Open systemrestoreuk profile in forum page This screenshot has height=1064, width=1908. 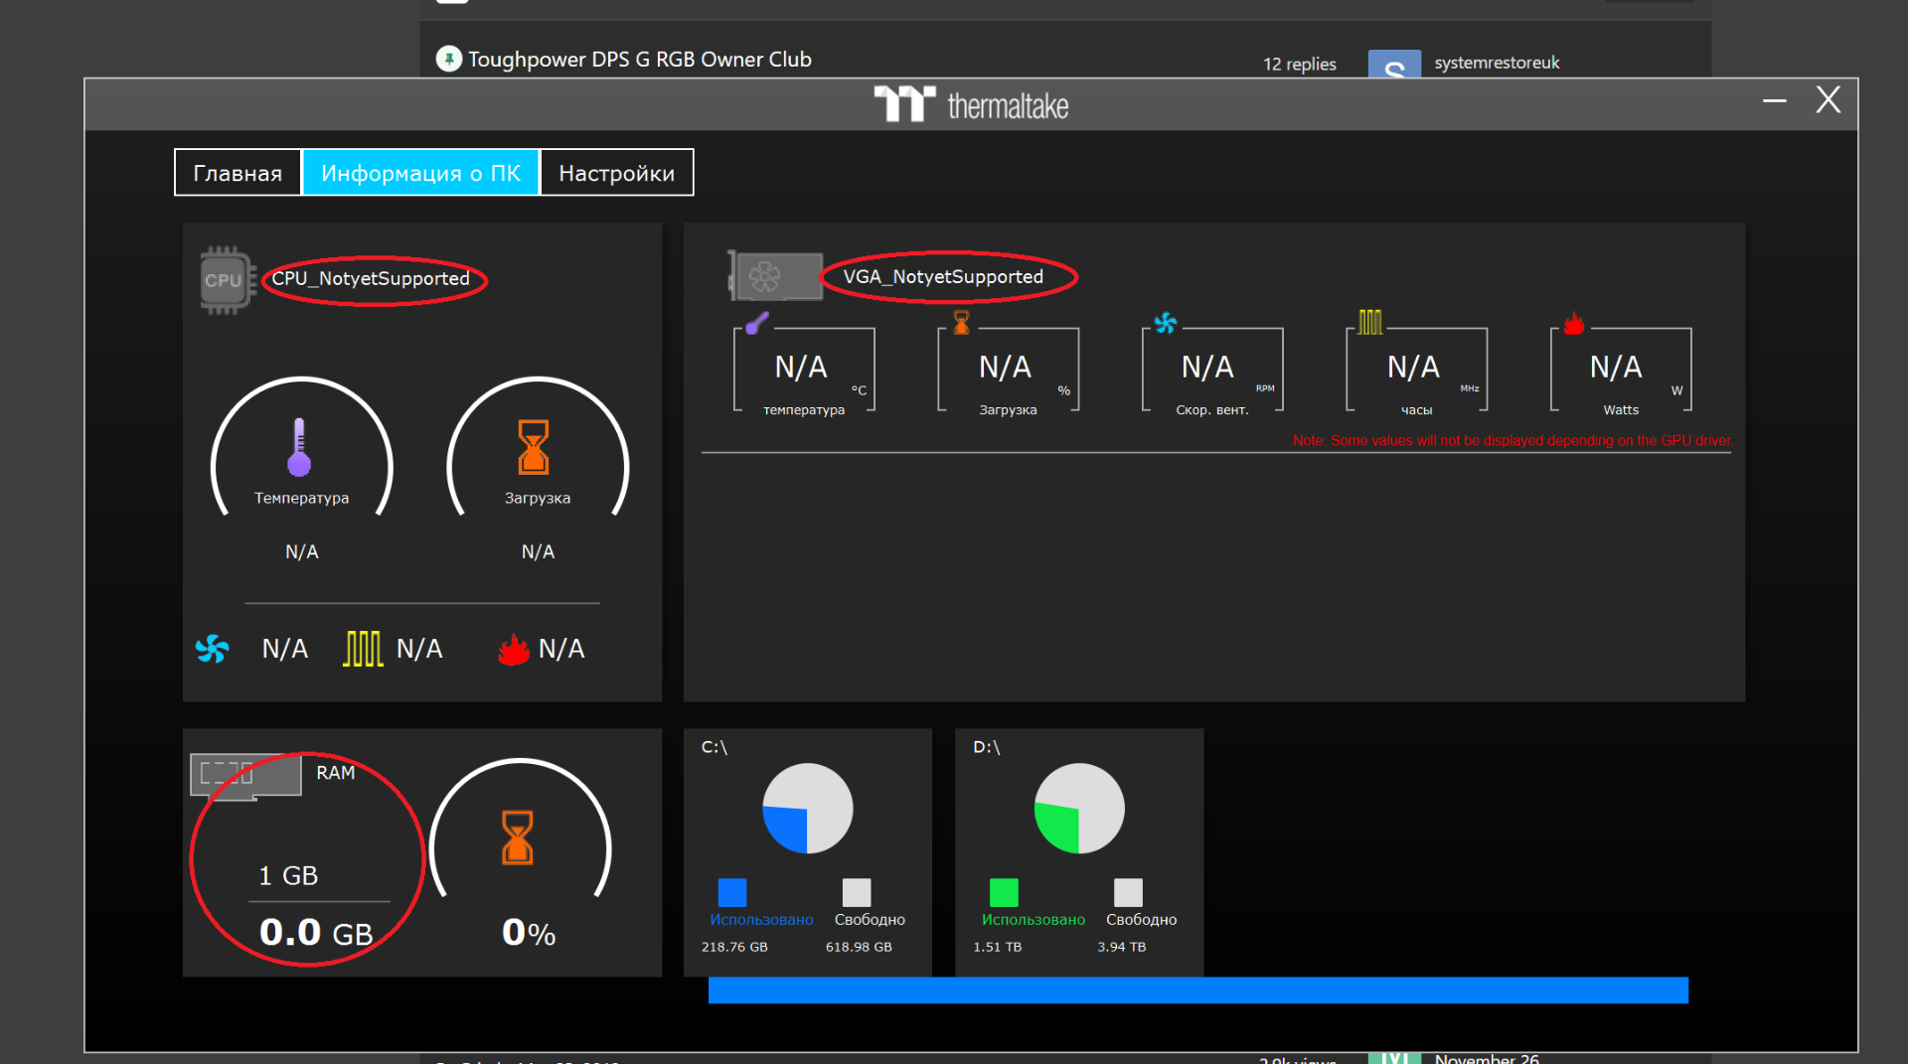[1497, 63]
